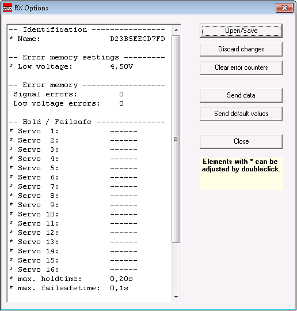Select the Name identification line
The height and width of the screenshot is (311, 297).
(x=87, y=39)
